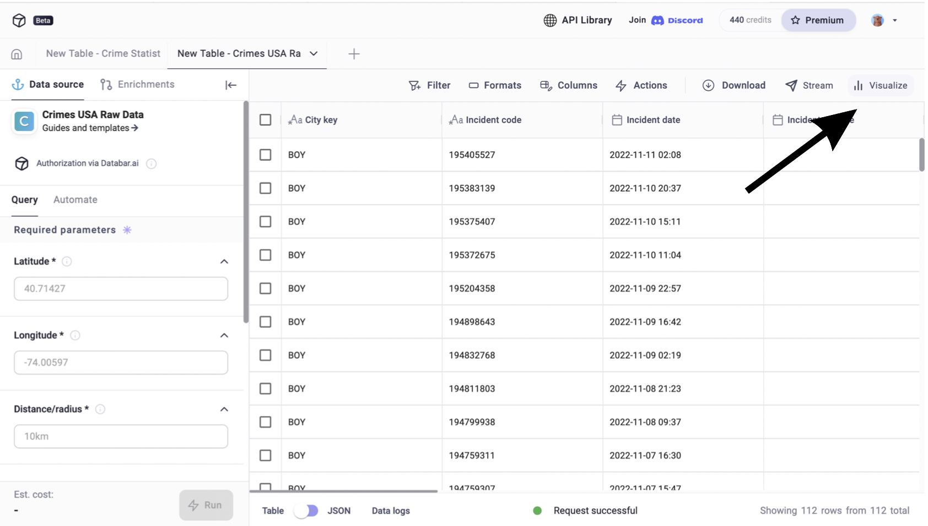Add a new table with plus icon

pyautogui.click(x=354, y=53)
